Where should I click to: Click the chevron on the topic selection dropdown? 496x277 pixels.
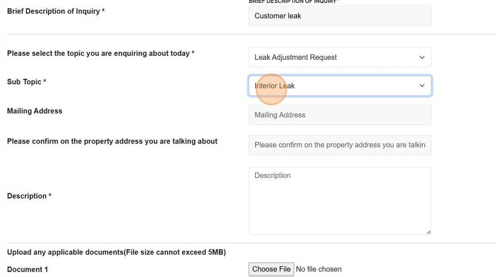[x=422, y=57]
